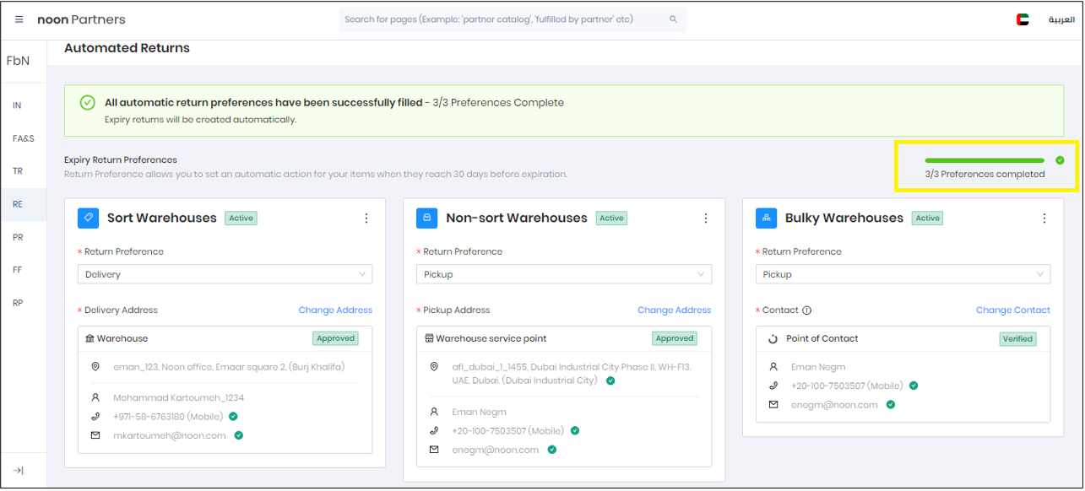The width and height of the screenshot is (1085, 491).
Task: Click the search magnifier icon
Action: coord(673,19)
